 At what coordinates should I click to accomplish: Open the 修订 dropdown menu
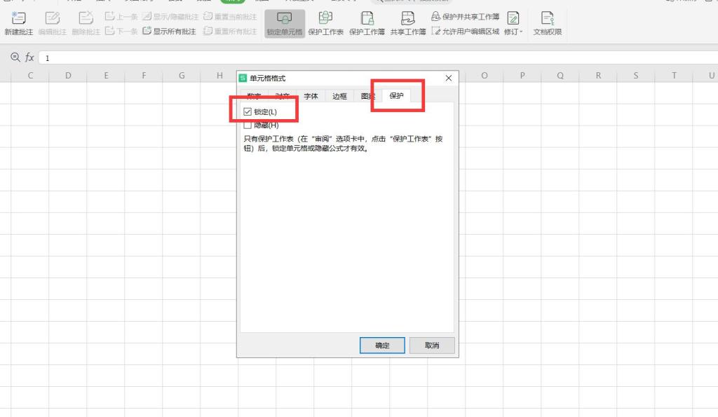point(513,30)
